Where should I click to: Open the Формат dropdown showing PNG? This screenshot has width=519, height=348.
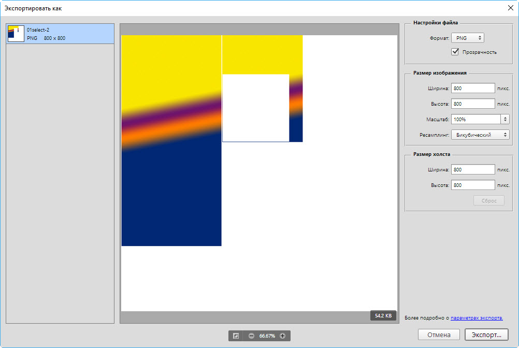(467, 38)
